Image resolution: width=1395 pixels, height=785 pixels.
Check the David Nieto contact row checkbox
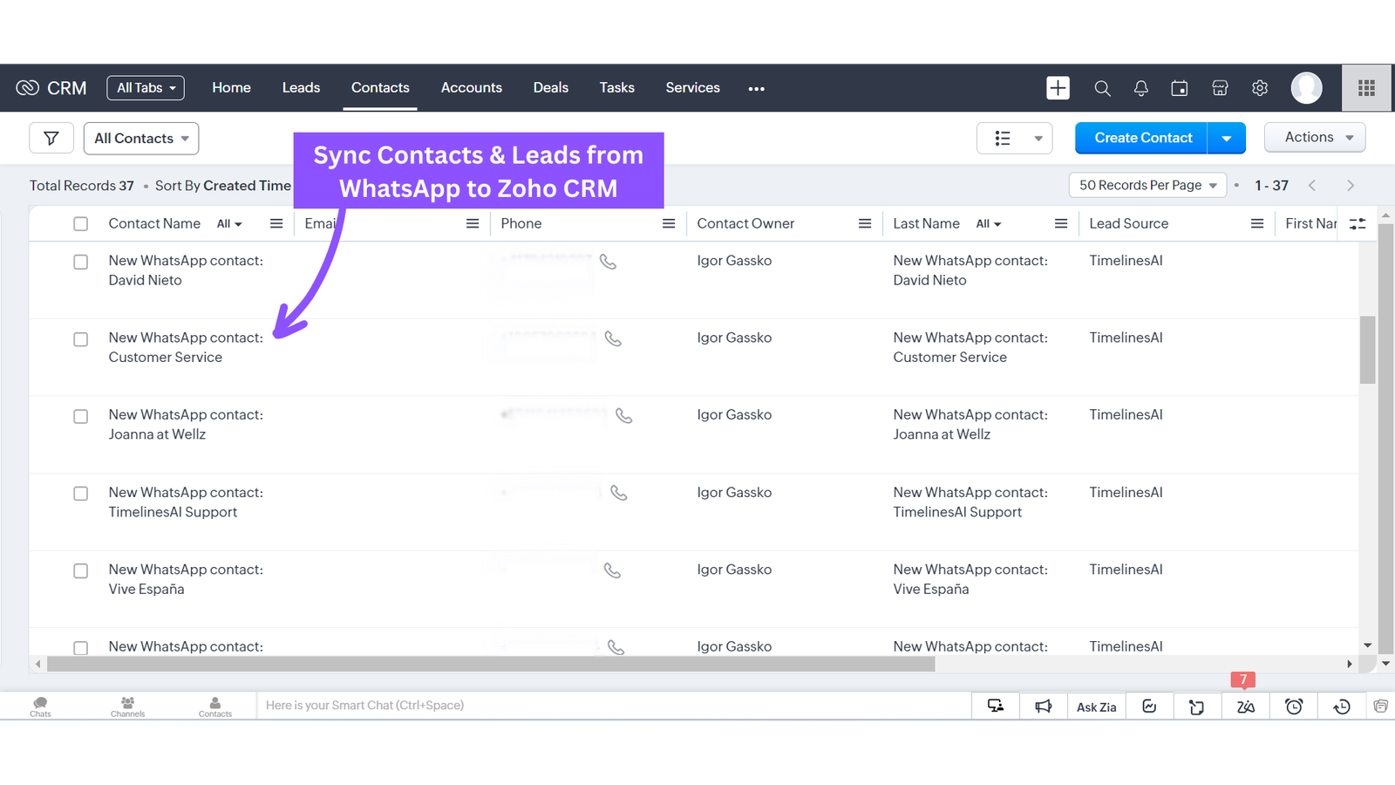(80, 262)
